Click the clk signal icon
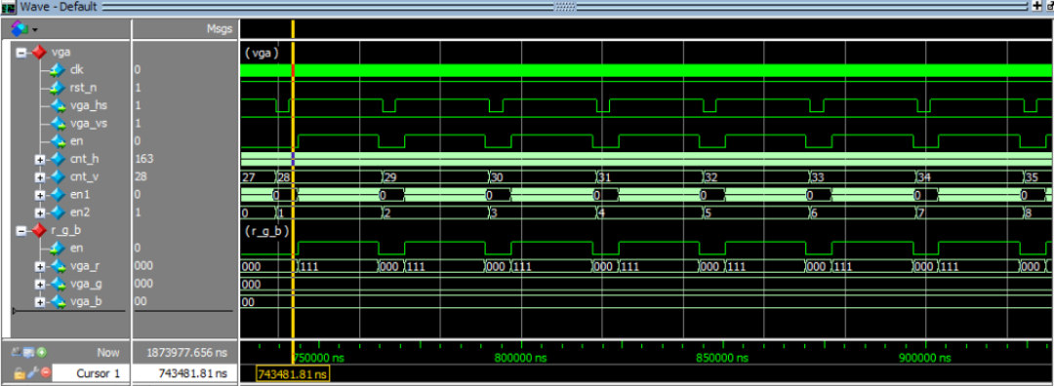Viewport: 1054px width, 386px height. (x=58, y=70)
